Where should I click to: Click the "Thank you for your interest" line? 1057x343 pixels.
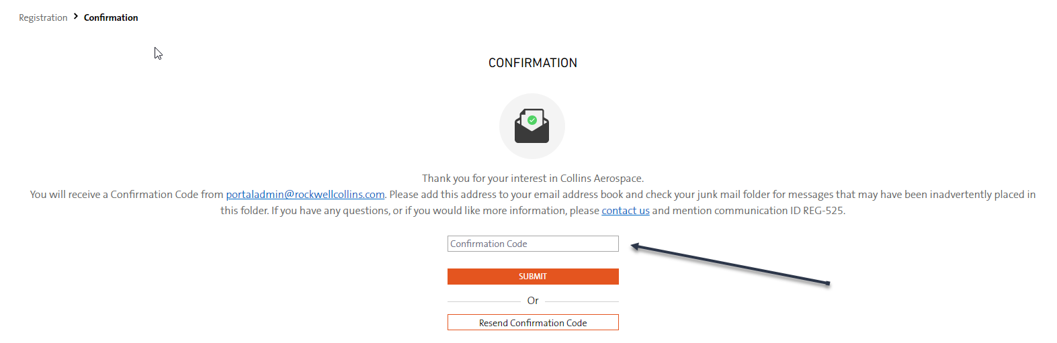click(532, 179)
